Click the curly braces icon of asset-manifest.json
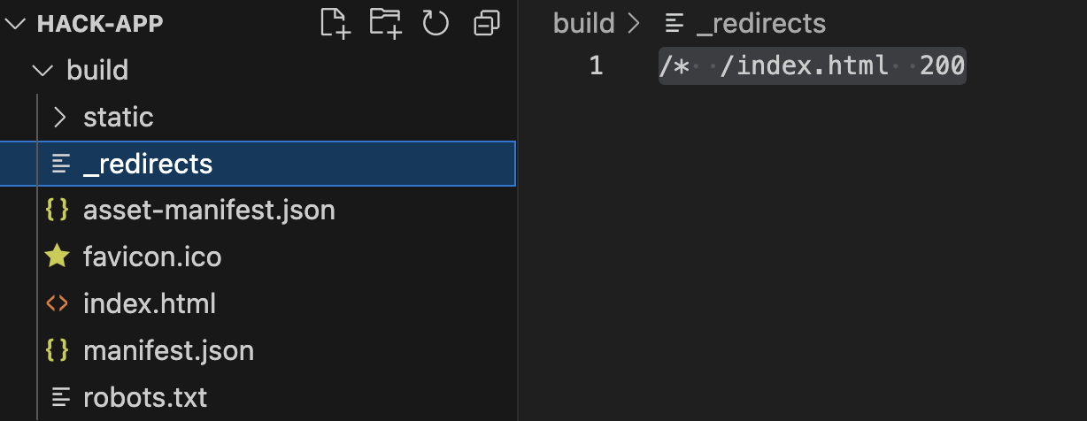1087x421 pixels. pos(57,211)
